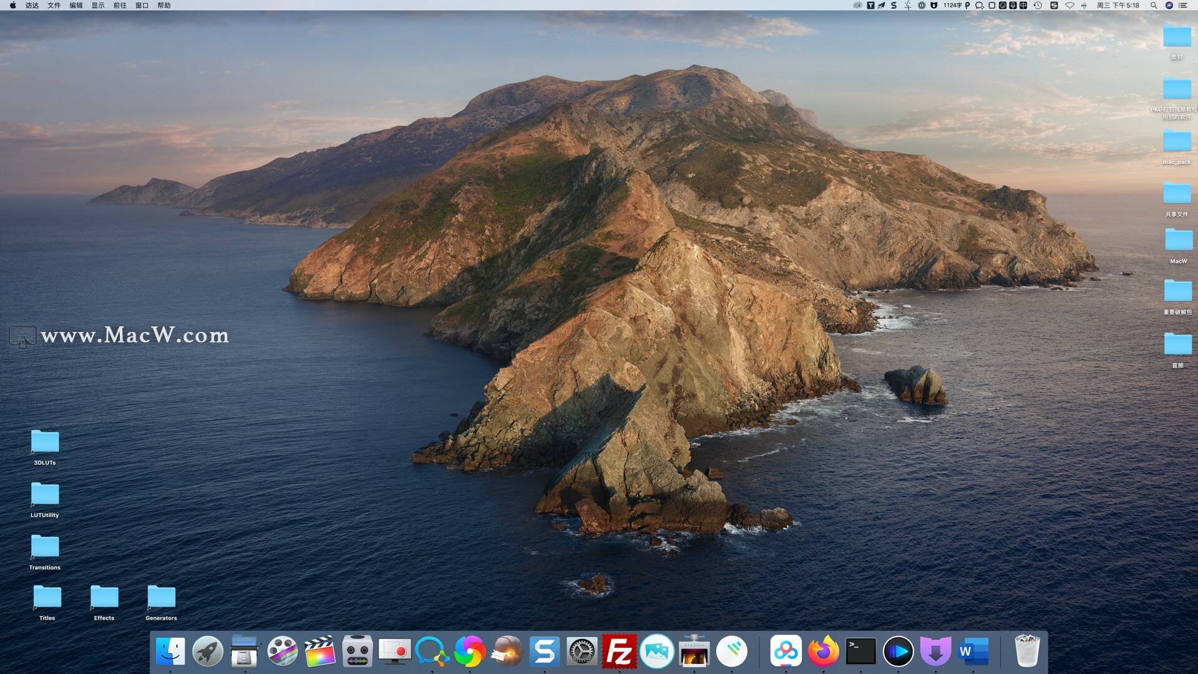Click the Wi-Fi status icon
This screenshot has height=674, width=1198.
tap(1069, 6)
